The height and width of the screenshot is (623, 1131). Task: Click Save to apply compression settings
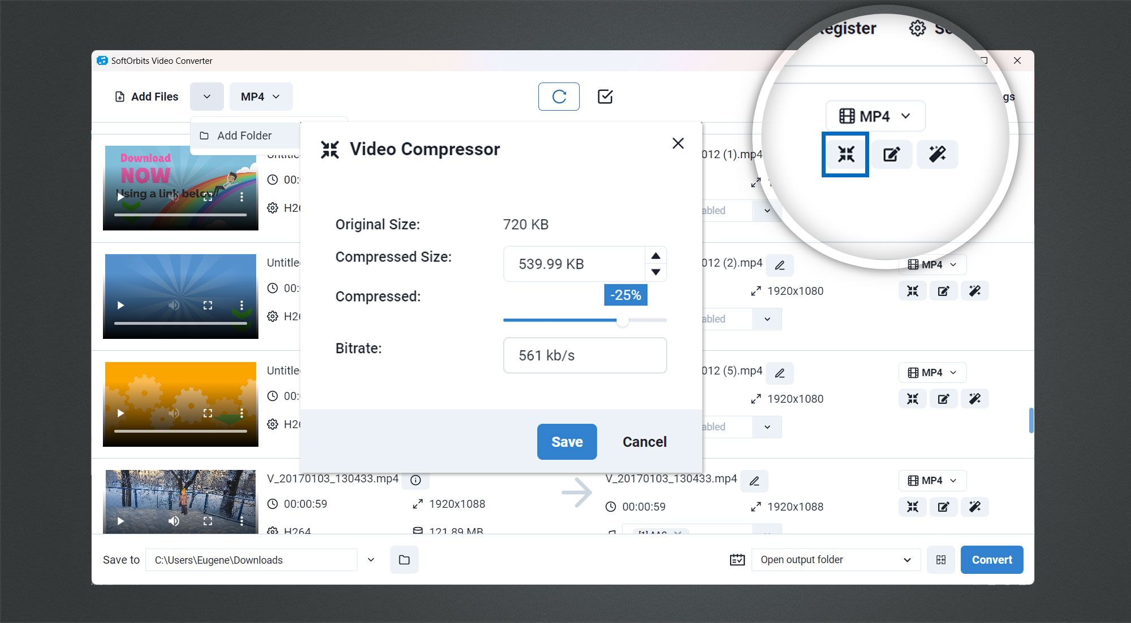pos(567,441)
